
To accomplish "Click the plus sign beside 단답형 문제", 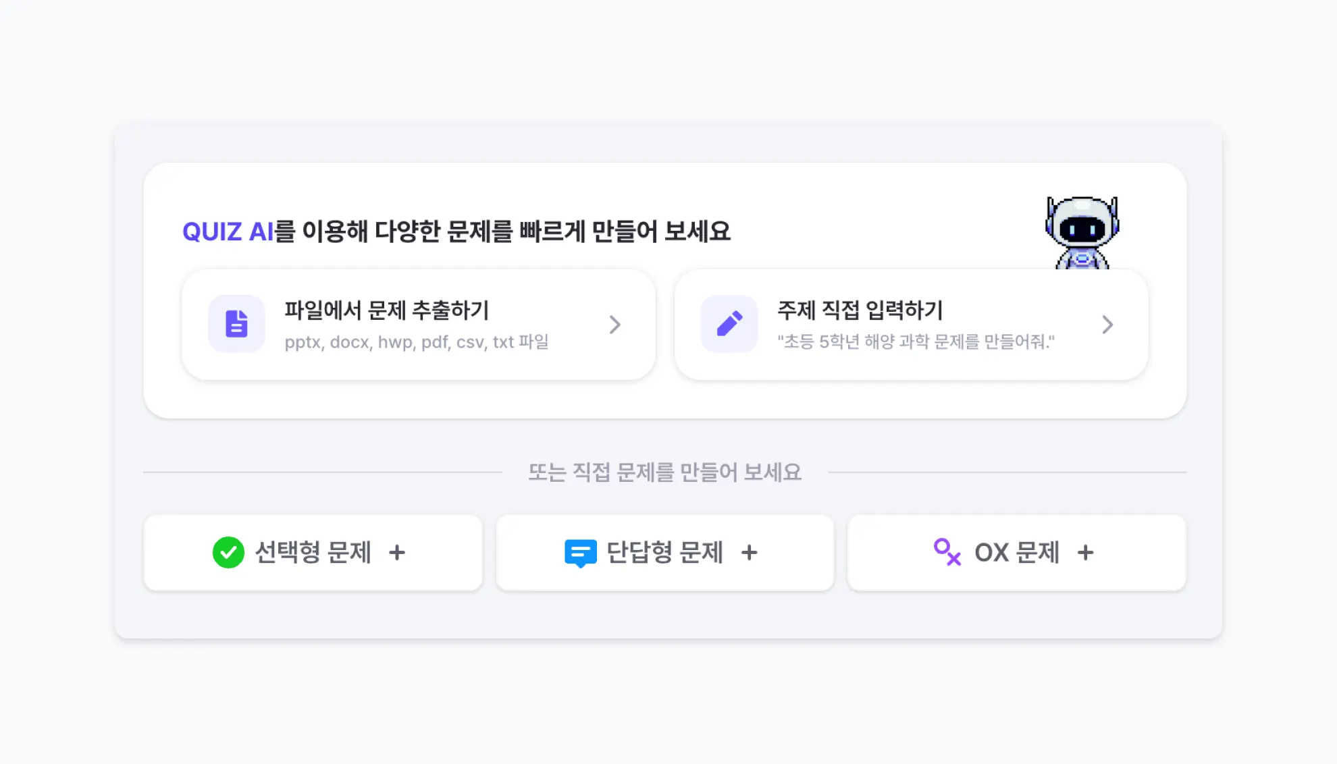I will pyautogui.click(x=749, y=553).
